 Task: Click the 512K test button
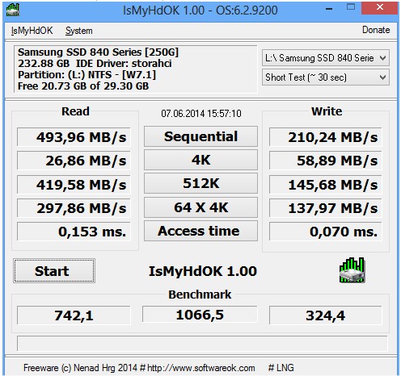click(x=200, y=183)
